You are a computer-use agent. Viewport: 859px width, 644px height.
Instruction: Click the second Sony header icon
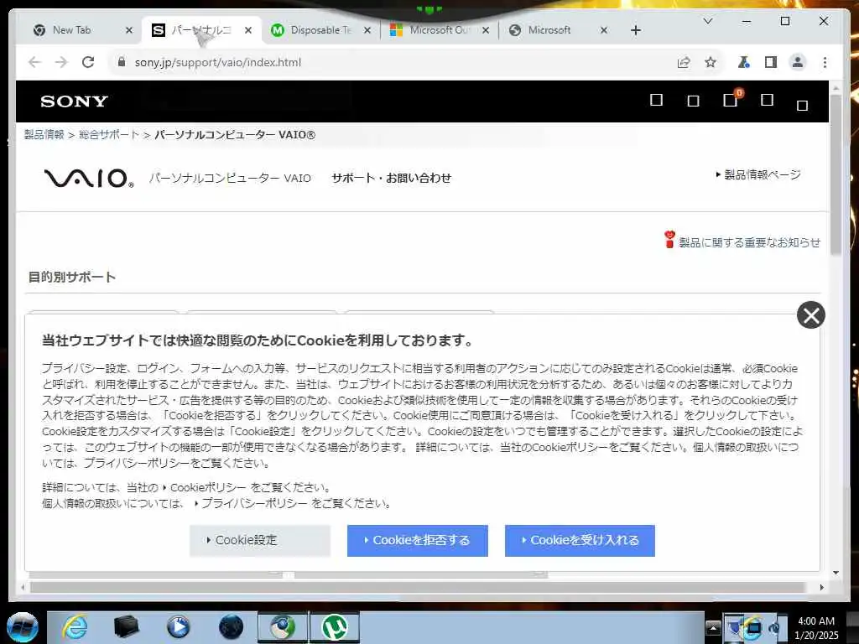point(693,101)
